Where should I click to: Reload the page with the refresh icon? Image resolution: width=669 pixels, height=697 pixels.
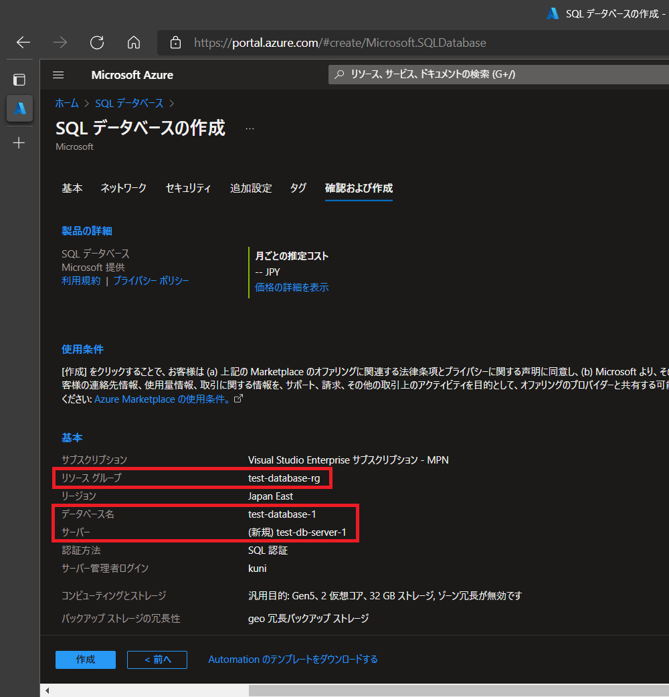97,43
